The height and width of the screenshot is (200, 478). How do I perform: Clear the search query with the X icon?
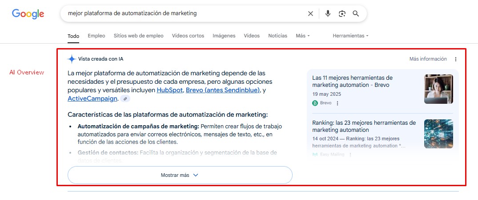(310, 13)
